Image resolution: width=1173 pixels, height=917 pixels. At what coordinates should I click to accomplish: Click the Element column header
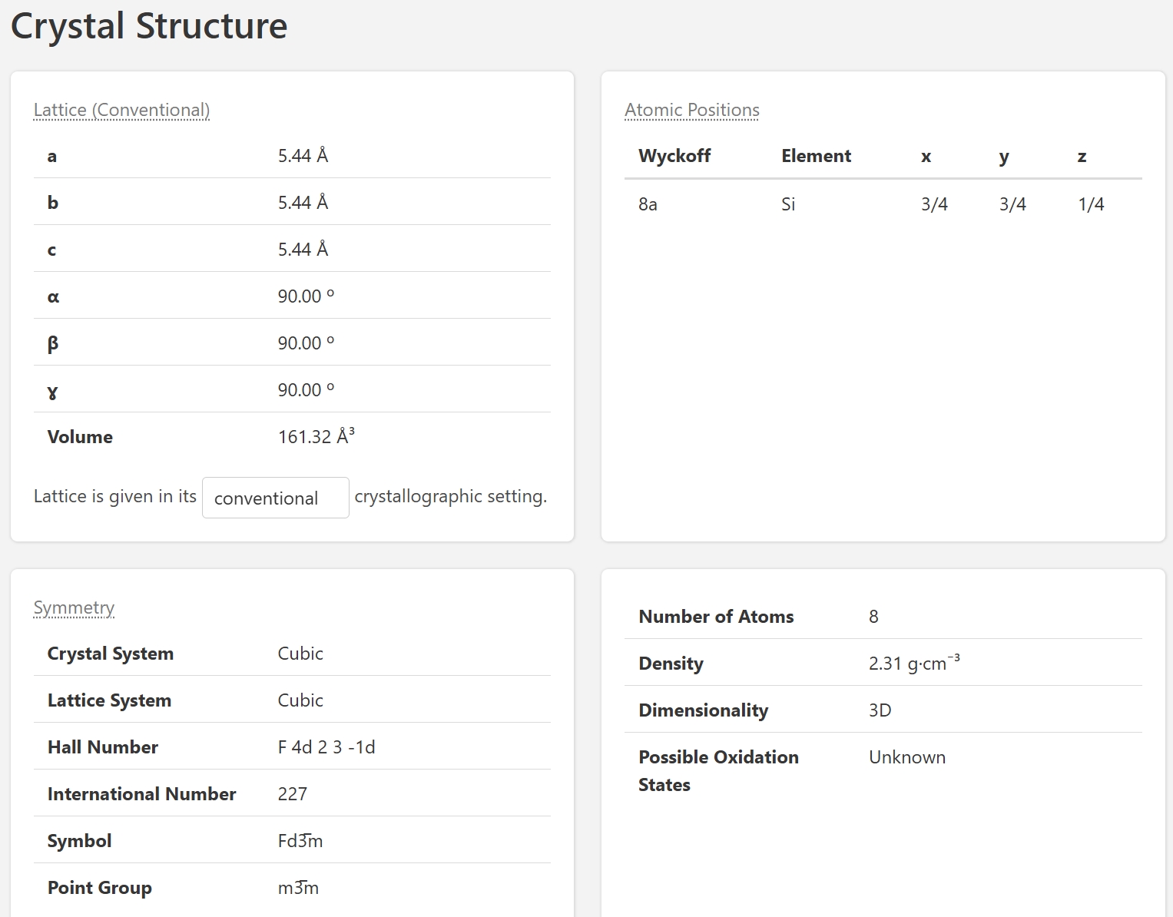click(x=816, y=156)
